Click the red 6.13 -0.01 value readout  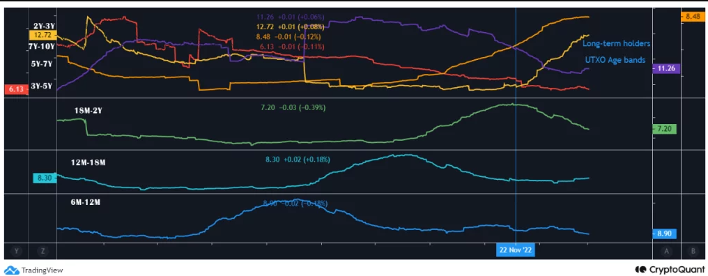(292, 47)
